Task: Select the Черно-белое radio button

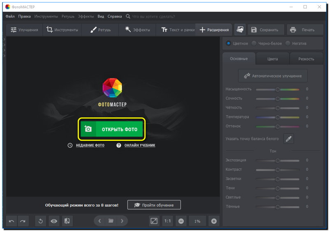Action: tap(254, 43)
